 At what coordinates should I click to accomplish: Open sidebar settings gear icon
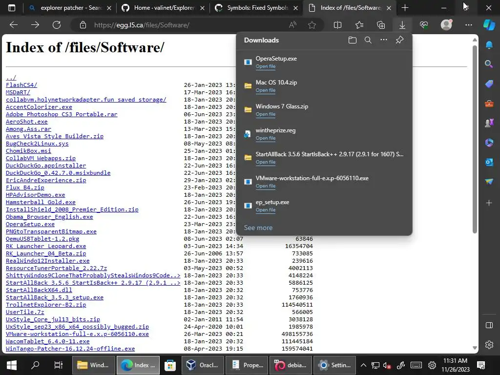point(489,345)
